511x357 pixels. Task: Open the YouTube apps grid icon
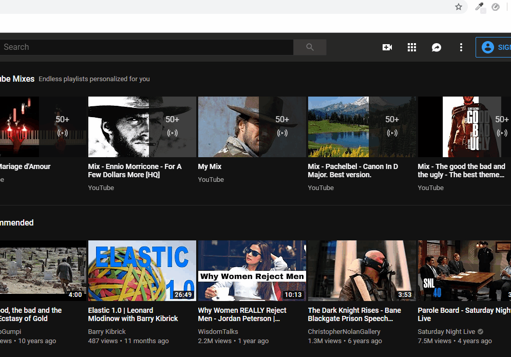(412, 47)
